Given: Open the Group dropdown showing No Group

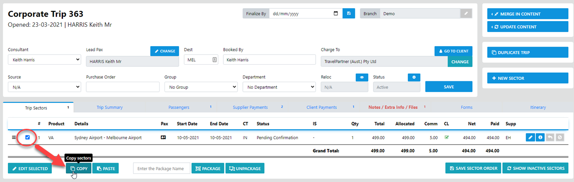Looking at the screenshot, I should 201,87.
